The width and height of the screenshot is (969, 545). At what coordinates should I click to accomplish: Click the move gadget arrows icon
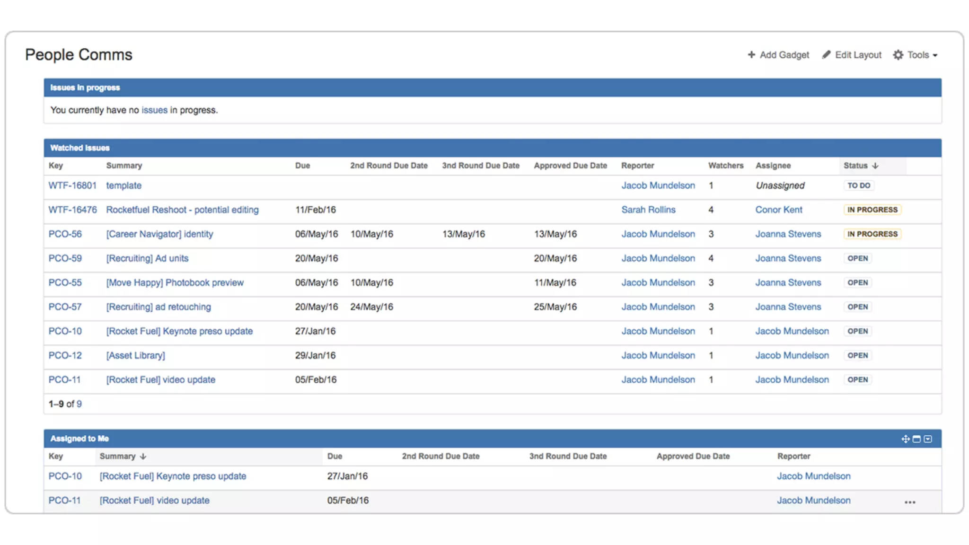point(905,439)
